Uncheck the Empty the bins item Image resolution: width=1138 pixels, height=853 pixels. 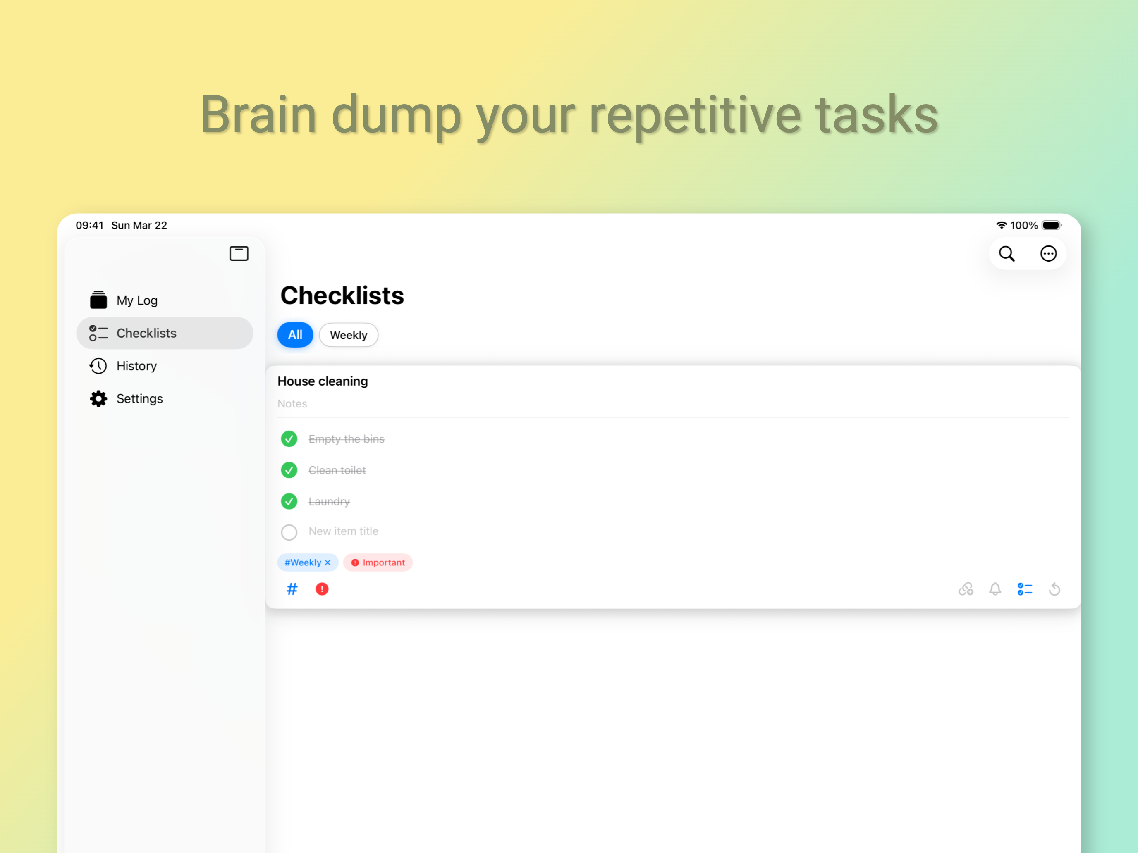(289, 439)
